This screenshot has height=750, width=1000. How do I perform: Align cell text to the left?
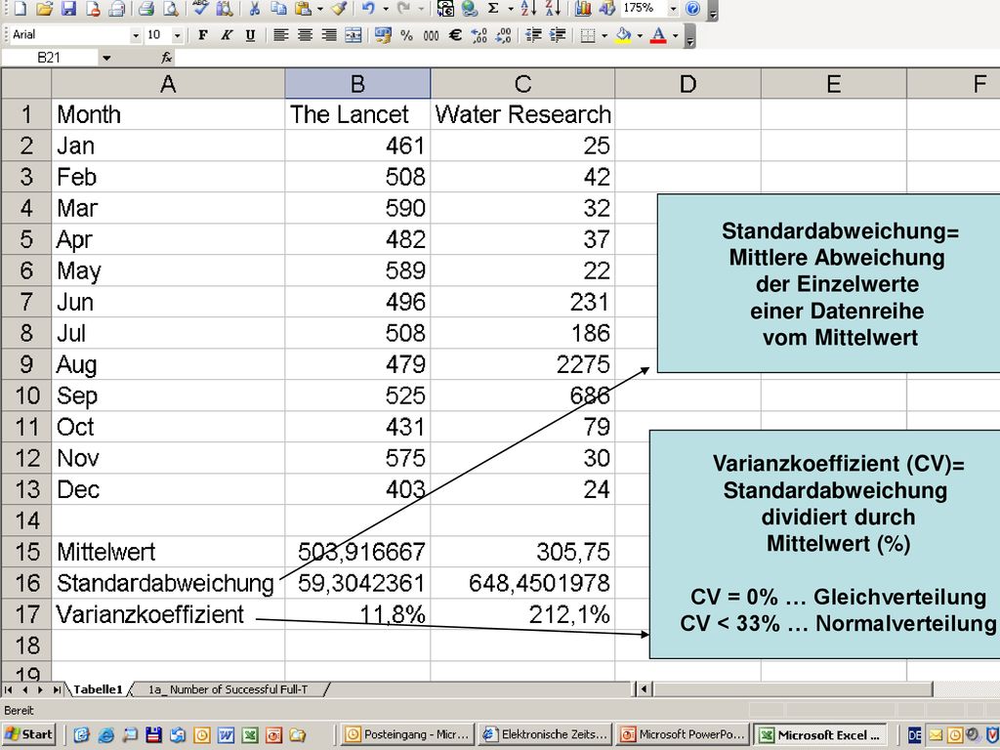280,35
